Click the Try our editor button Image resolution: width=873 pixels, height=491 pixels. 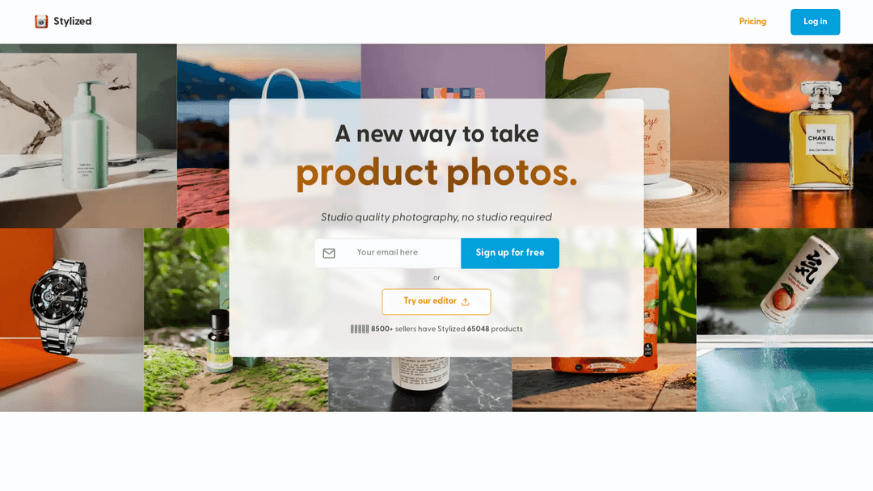click(436, 301)
